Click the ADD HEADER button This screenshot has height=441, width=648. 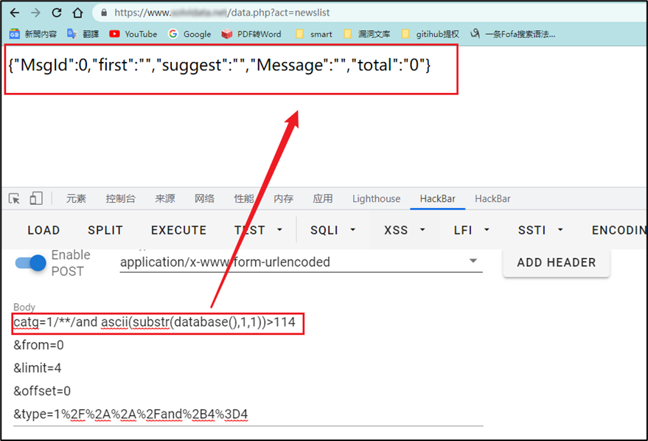[557, 263]
